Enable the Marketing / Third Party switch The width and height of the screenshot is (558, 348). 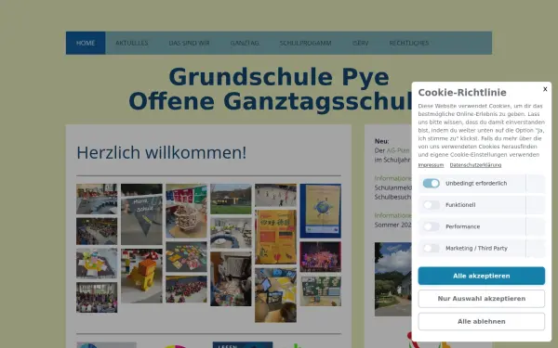[x=431, y=248]
